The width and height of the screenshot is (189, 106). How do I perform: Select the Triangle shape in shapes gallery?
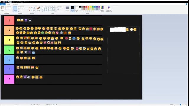[x=54, y=7]
